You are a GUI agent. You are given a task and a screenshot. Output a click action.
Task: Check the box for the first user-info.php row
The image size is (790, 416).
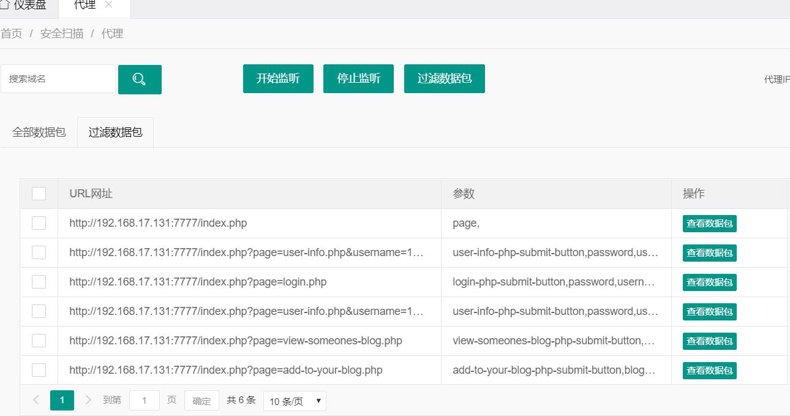39,252
